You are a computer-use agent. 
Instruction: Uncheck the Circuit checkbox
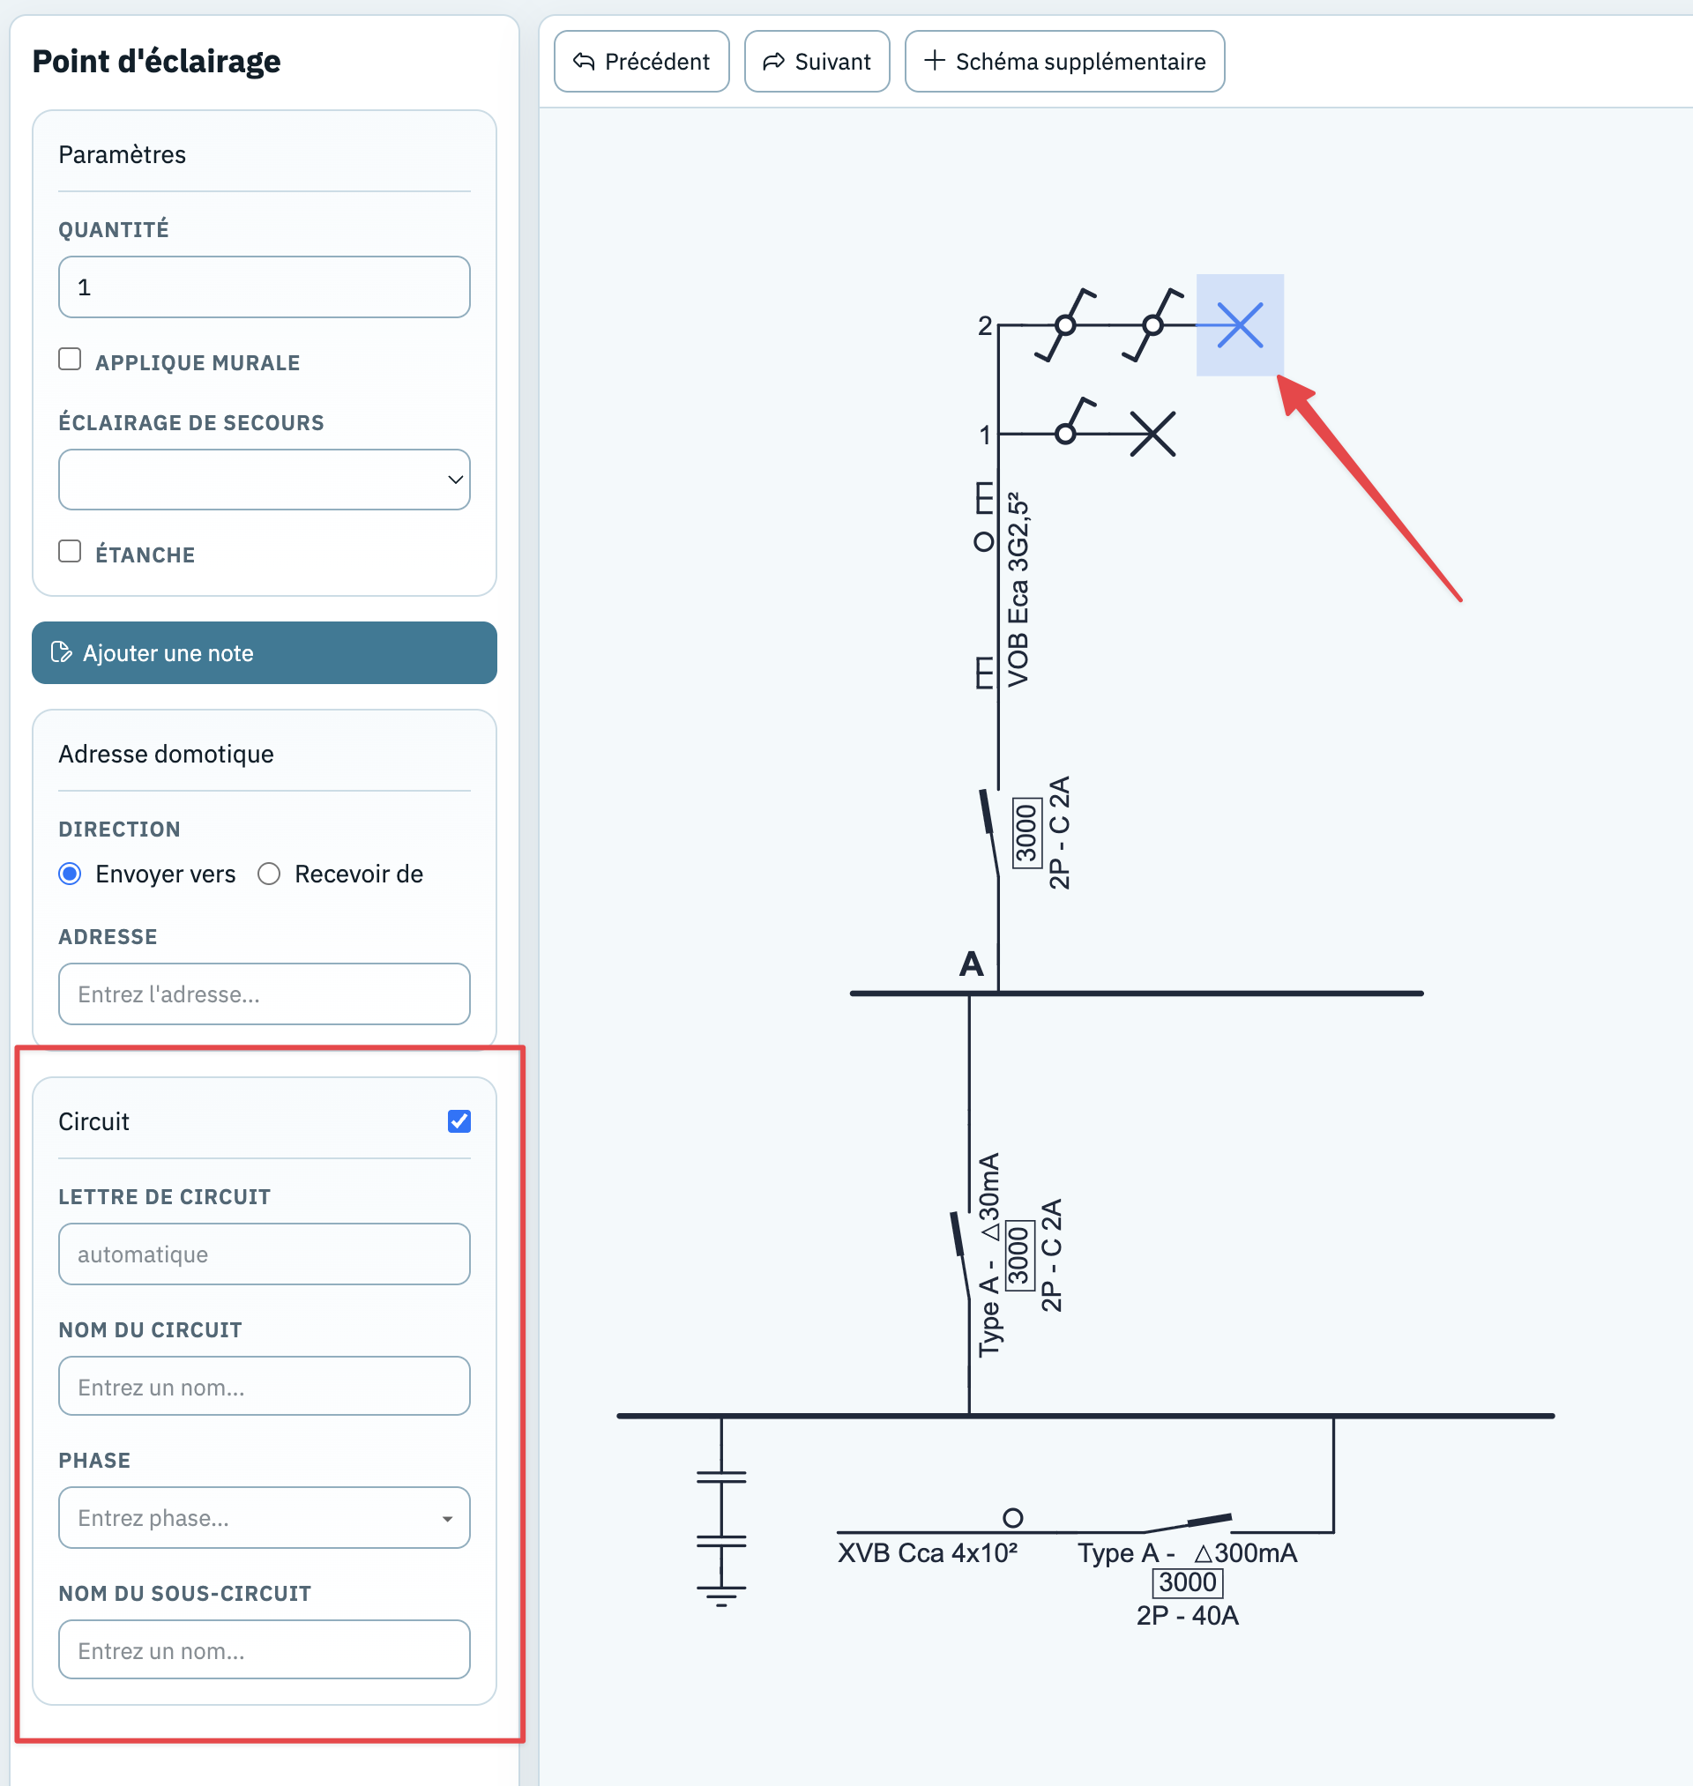459,1121
